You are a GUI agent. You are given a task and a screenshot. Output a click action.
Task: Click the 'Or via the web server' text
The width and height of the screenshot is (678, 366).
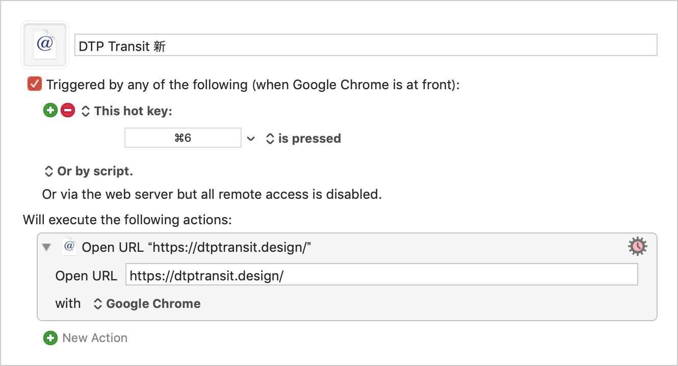(x=212, y=194)
